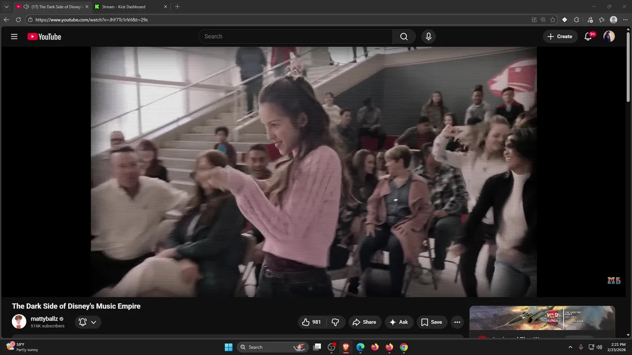The width and height of the screenshot is (632, 355).
Task: Click the video title The Dark Side of Disney's Music Empire
Action: (76, 306)
